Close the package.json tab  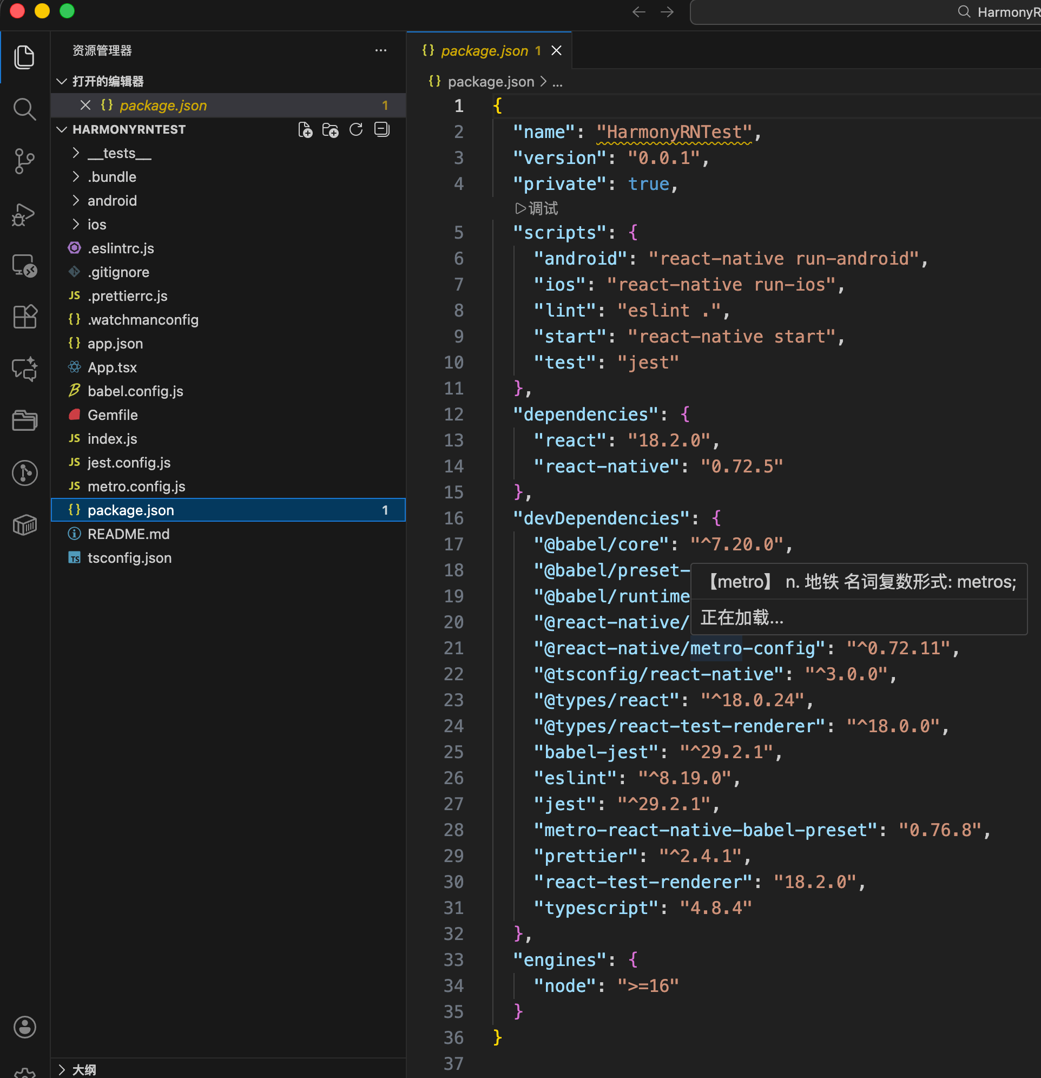tap(557, 51)
